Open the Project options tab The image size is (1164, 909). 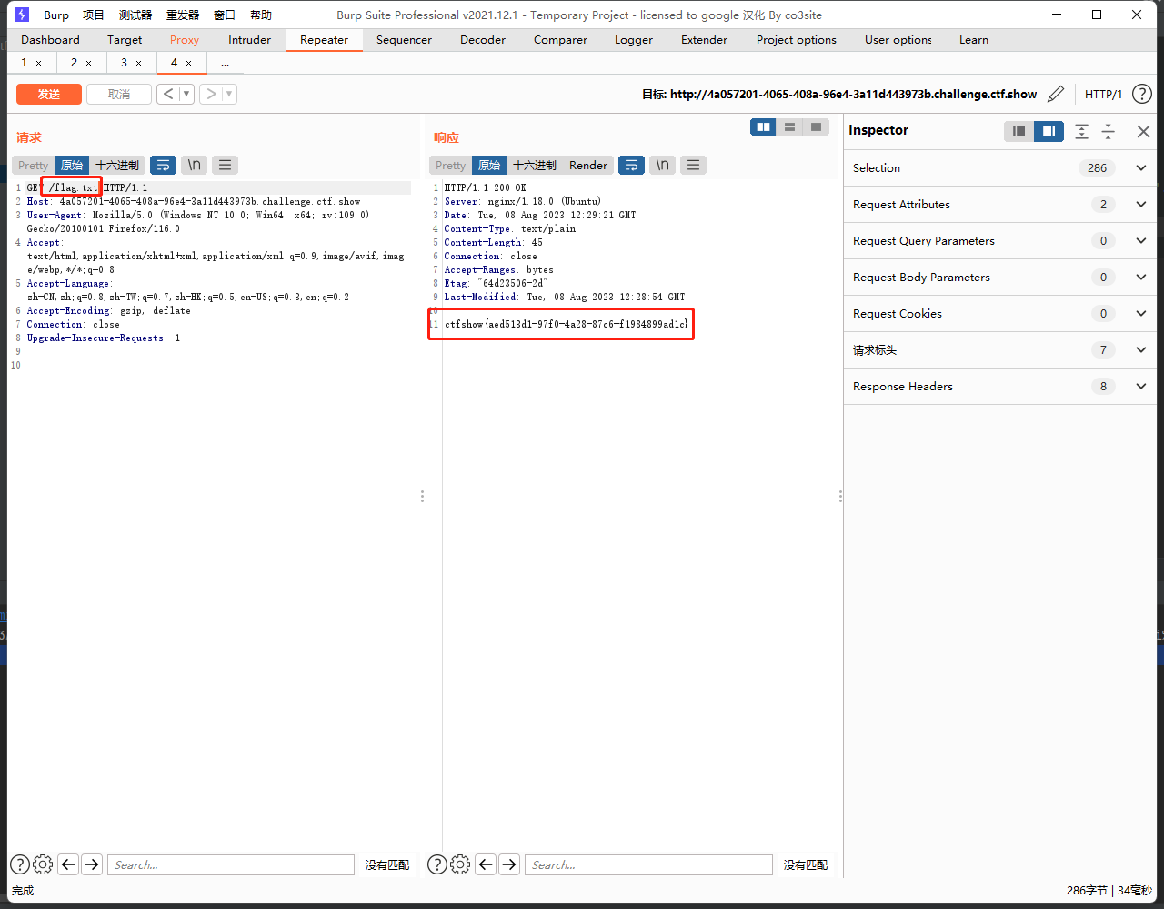797,39
